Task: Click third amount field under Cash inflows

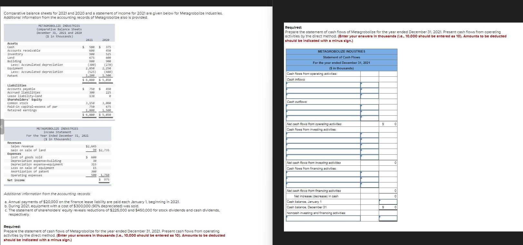Action: click(370, 96)
